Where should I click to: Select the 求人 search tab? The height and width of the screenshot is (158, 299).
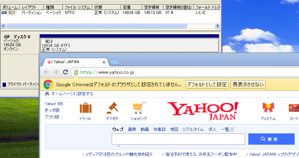pyautogui.click(x=212, y=129)
